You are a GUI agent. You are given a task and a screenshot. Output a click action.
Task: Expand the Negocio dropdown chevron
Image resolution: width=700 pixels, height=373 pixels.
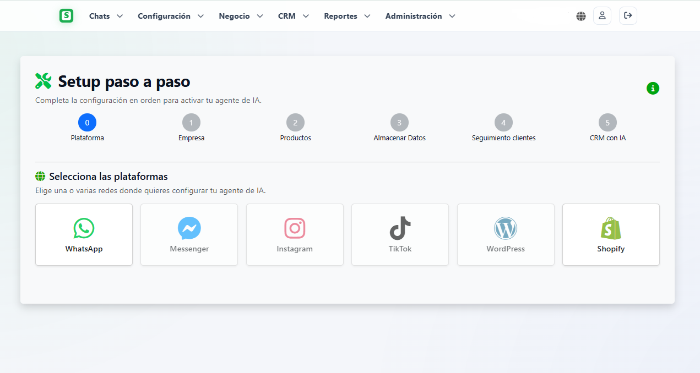point(260,16)
